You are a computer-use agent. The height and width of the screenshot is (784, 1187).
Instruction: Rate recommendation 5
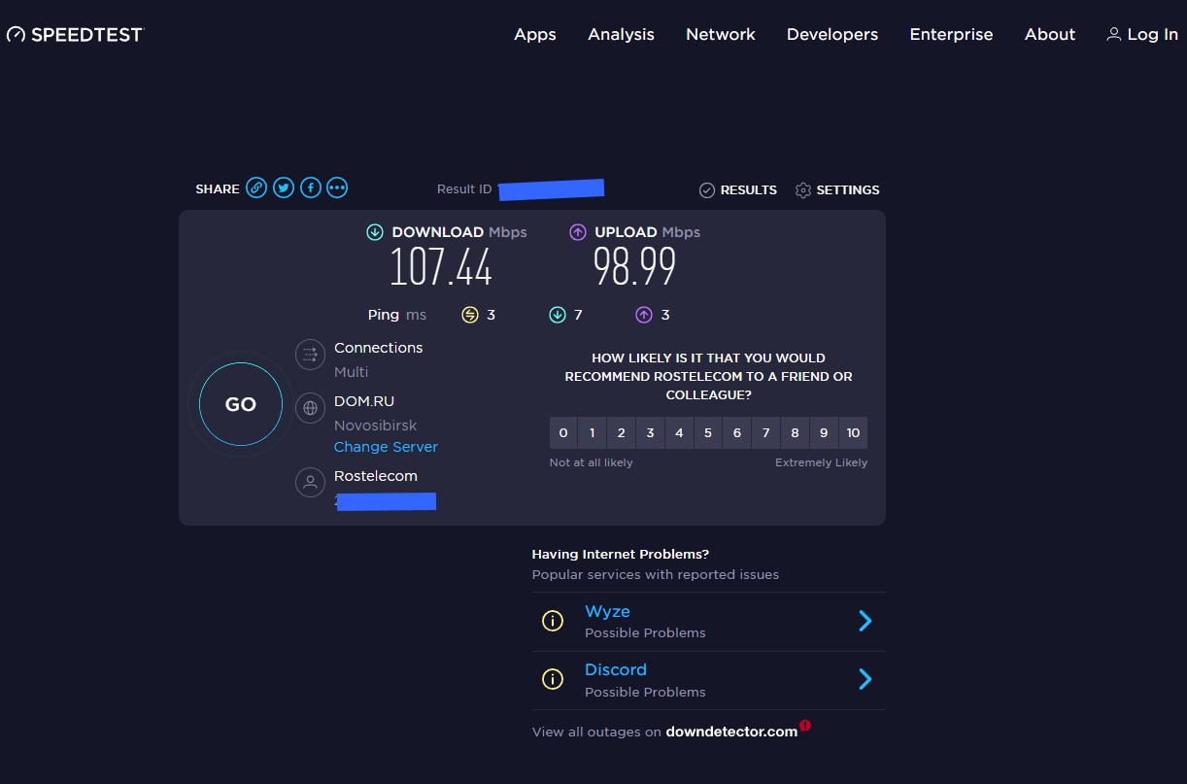(x=708, y=433)
